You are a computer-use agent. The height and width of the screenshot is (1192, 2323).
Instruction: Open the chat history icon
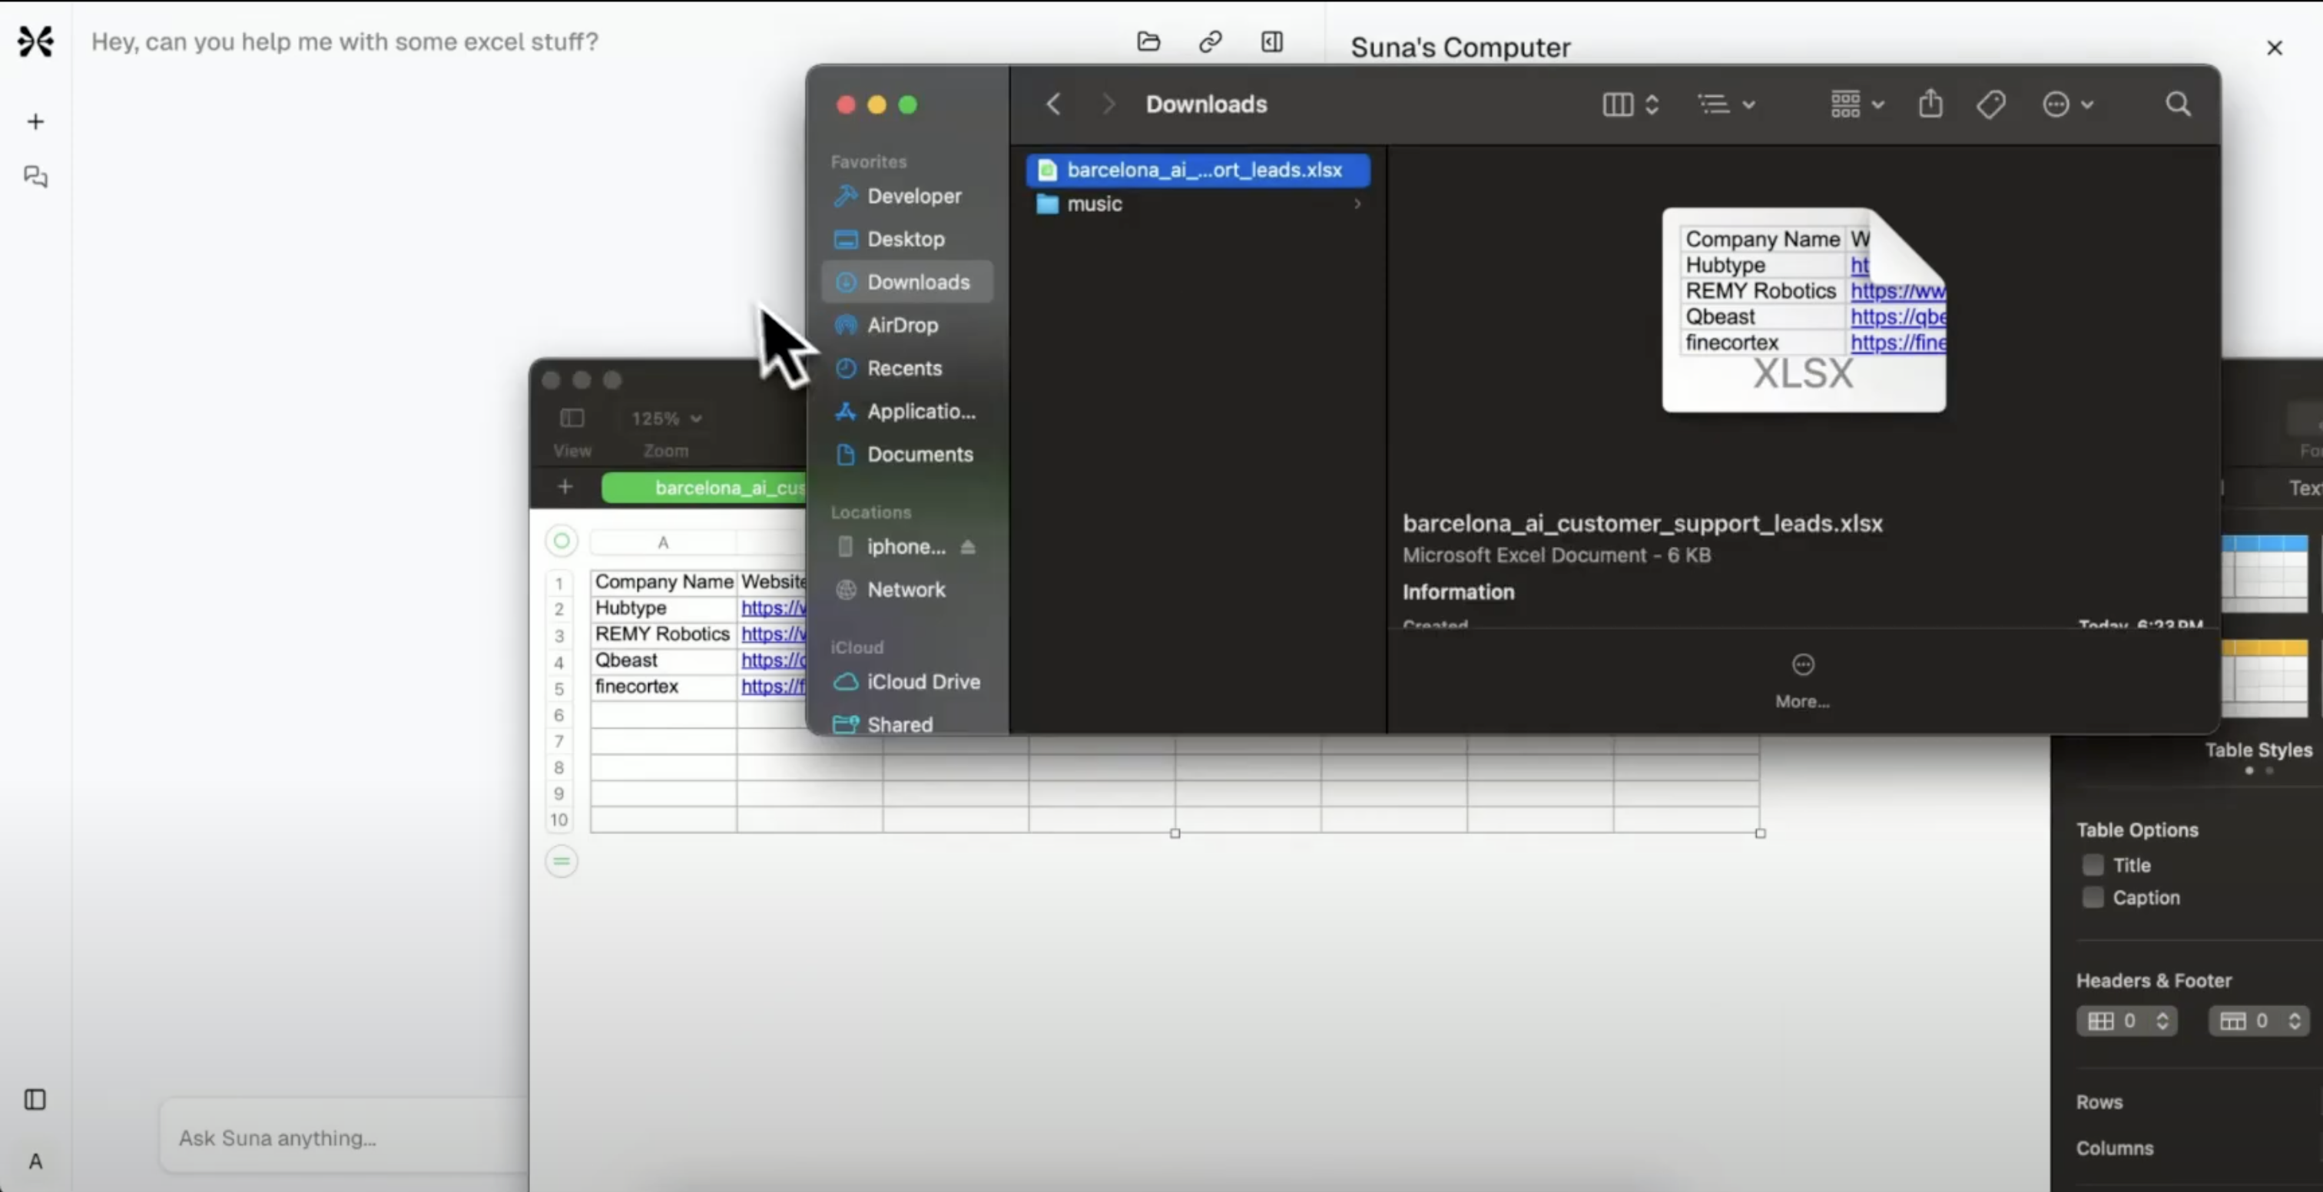coord(35,177)
